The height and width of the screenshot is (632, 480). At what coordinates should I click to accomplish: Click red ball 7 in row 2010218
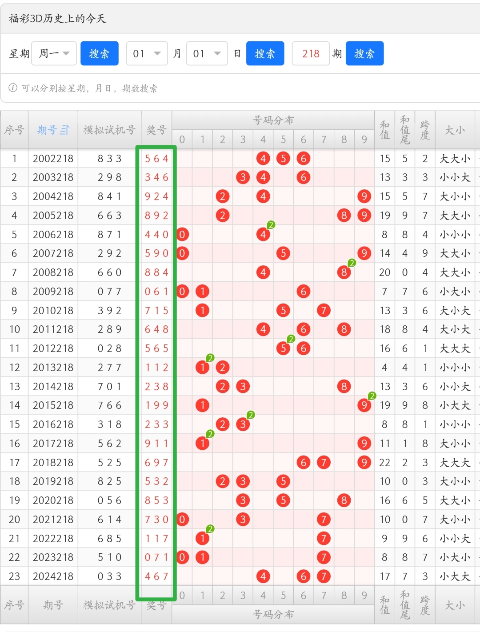point(324,310)
